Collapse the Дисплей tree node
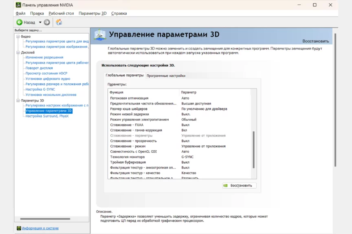 18,52
